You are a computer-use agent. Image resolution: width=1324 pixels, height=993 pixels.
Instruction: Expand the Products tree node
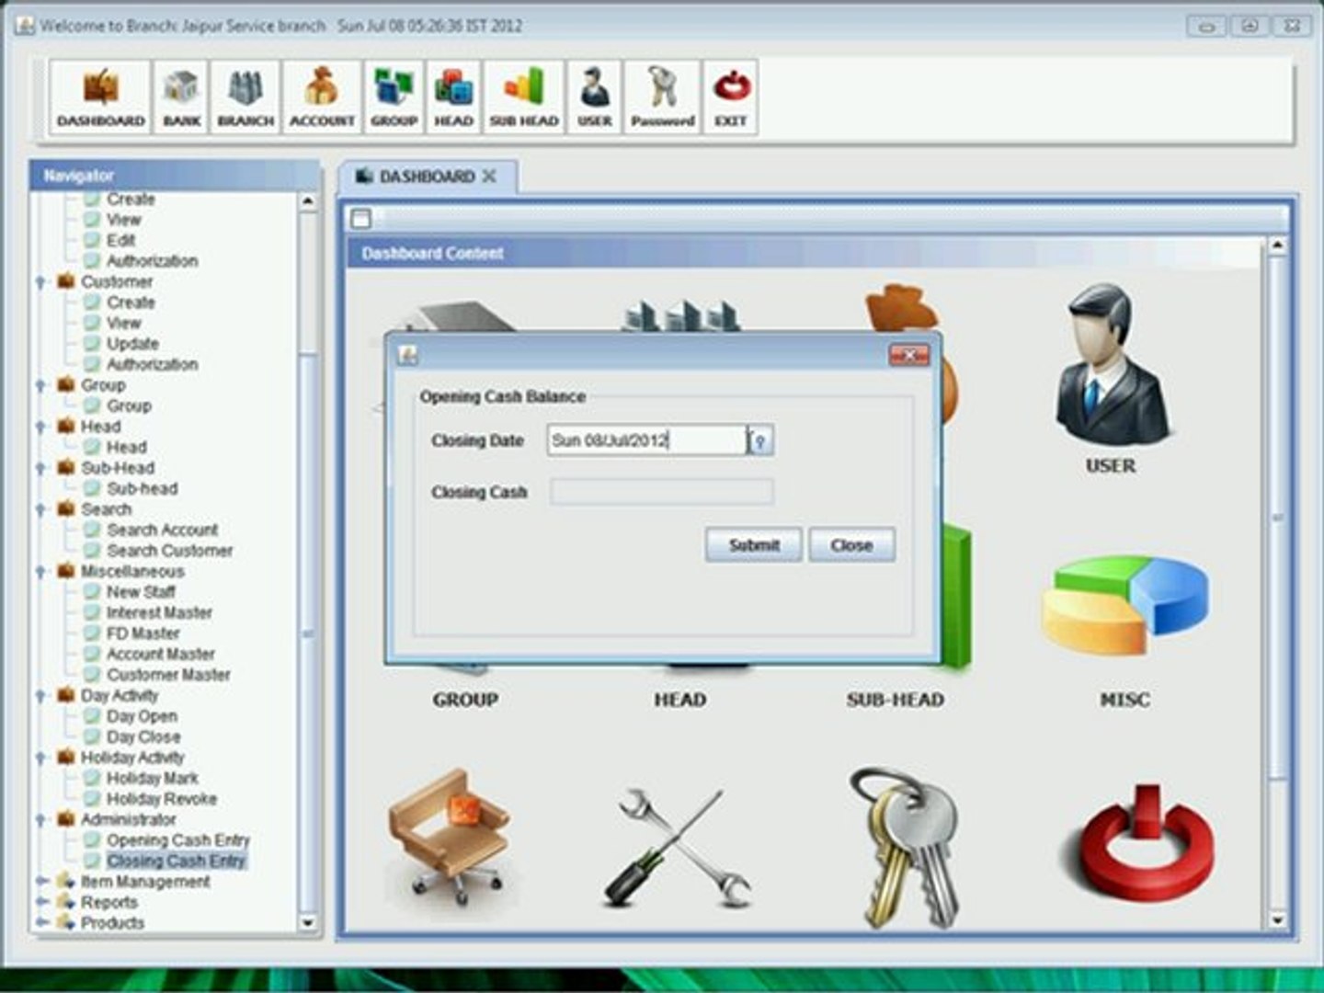coord(41,923)
